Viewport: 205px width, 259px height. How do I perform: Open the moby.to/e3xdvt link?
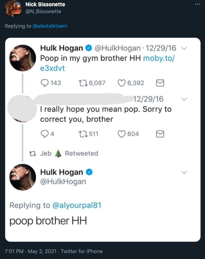[107, 63]
